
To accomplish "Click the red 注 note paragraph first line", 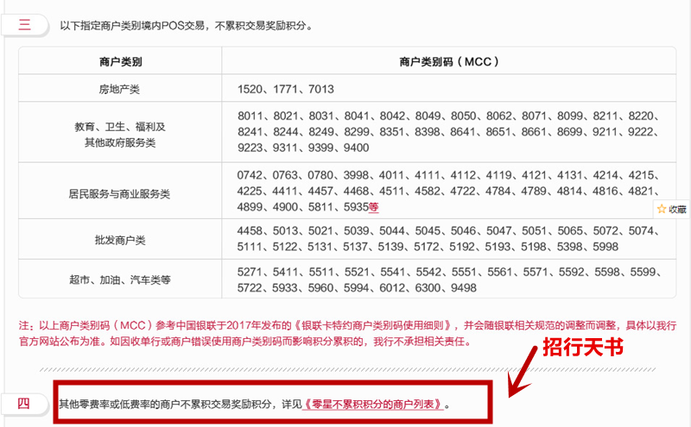I will point(347,326).
